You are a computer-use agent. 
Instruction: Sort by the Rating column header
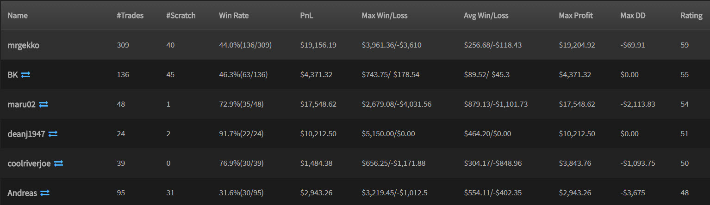[x=691, y=15]
